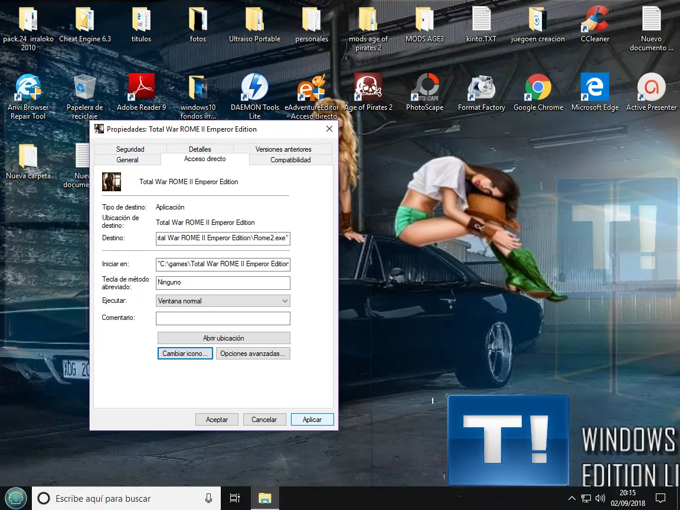Select mods age of pirates 2 folder
This screenshot has width=680, height=510.
pyautogui.click(x=368, y=20)
